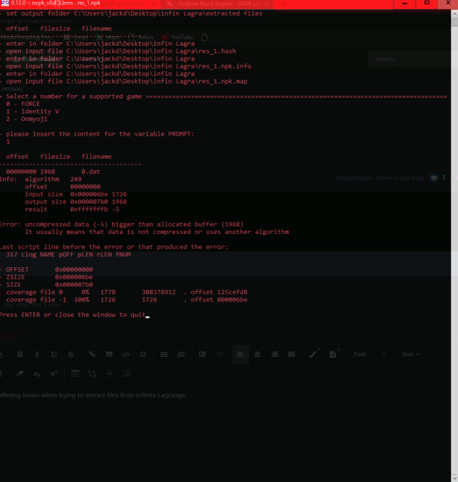Center align text in the editor

257,354
